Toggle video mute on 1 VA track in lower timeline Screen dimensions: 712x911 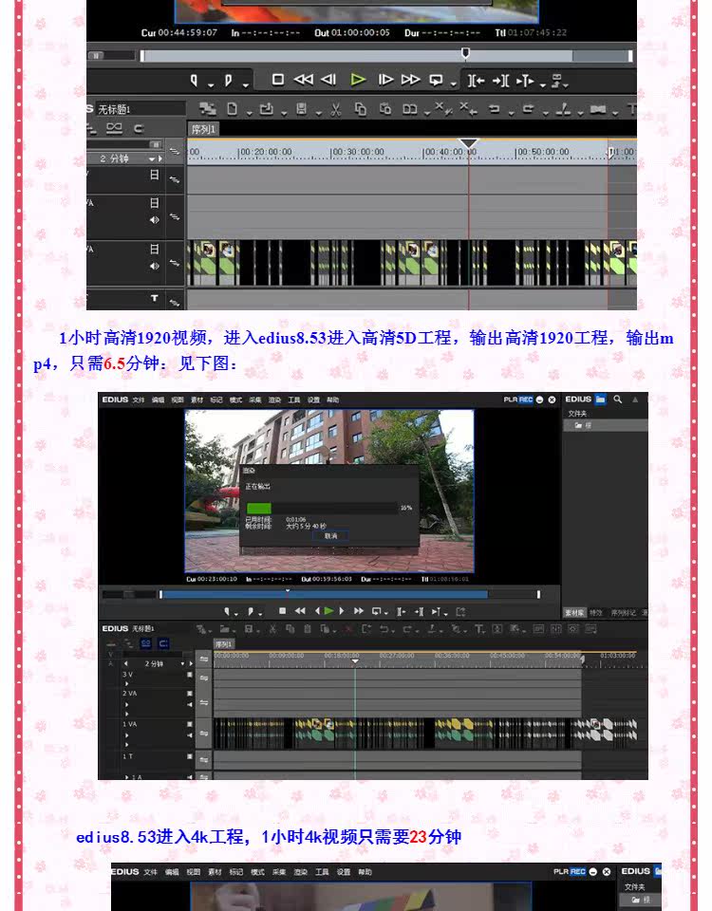[x=190, y=724]
